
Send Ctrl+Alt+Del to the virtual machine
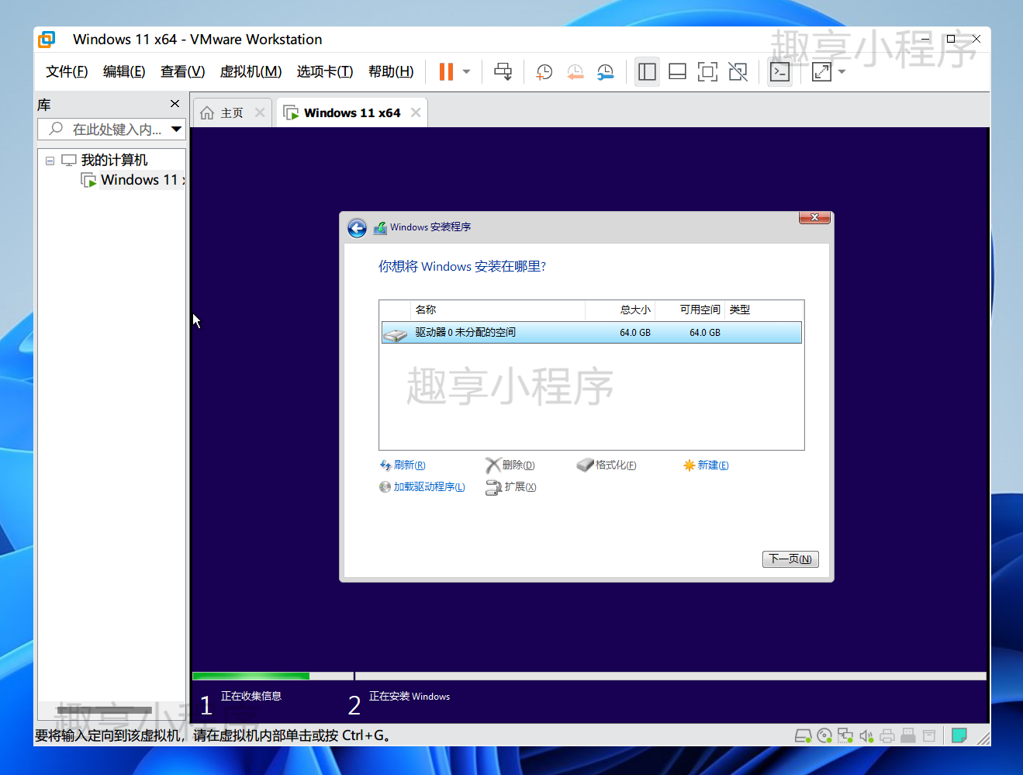click(x=503, y=72)
